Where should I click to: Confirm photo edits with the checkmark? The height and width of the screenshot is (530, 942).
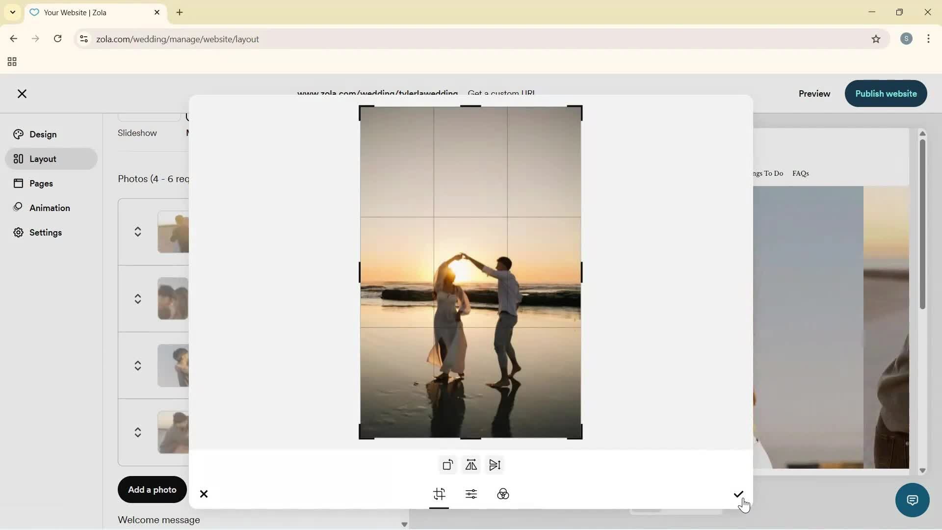(x=738, y=494)
